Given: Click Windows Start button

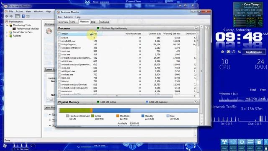Looking at the screenshot, I should click(x=5, y=146).
